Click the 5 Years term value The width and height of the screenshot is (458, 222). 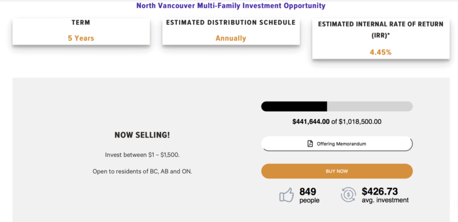pyautogui.click(x=81, y=38)
